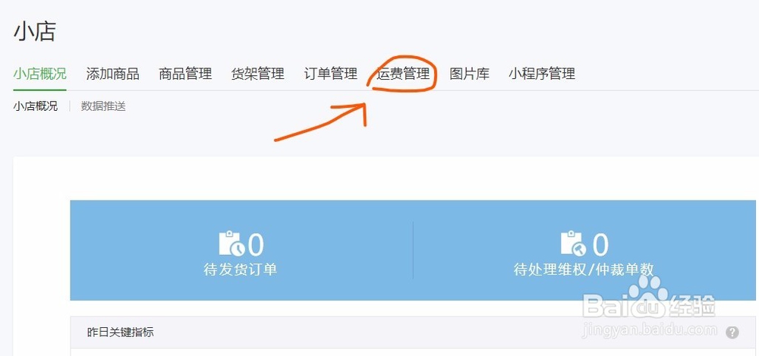Viewport: 759px width, 356px height.
Task: Click the pending shipment orders clipboard icon
Action: (231, 244)
